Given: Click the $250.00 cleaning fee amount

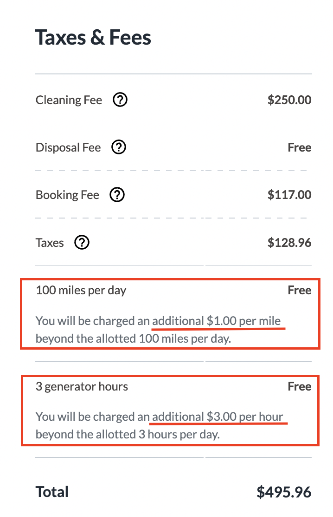Looking at the screenshot, I should [289, 100].
